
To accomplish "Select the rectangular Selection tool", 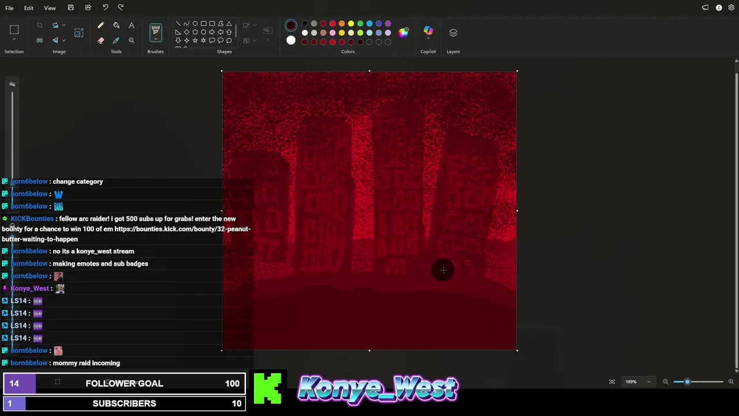I will [14, 29].
